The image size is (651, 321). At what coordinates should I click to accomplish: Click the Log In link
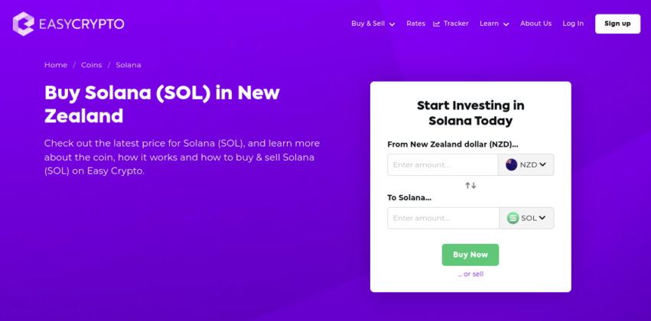(573, 24)
